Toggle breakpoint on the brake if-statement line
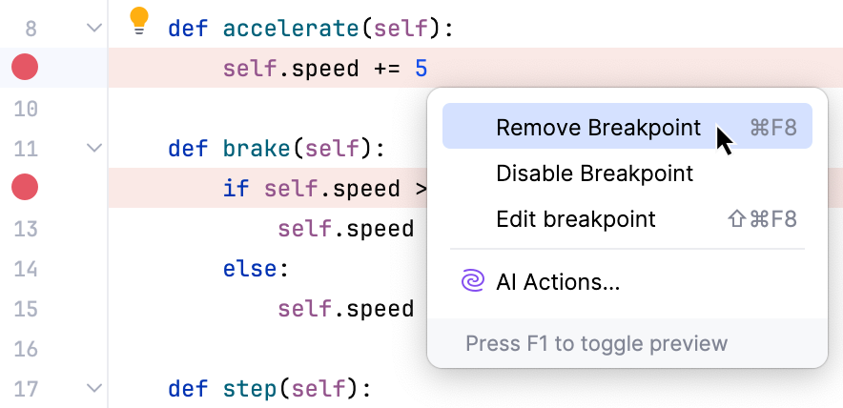Image resolution: width=843 pixels, height=408 pixels. (x=25, y=188)
